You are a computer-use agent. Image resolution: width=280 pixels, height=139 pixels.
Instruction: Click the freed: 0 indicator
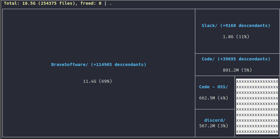91,3
